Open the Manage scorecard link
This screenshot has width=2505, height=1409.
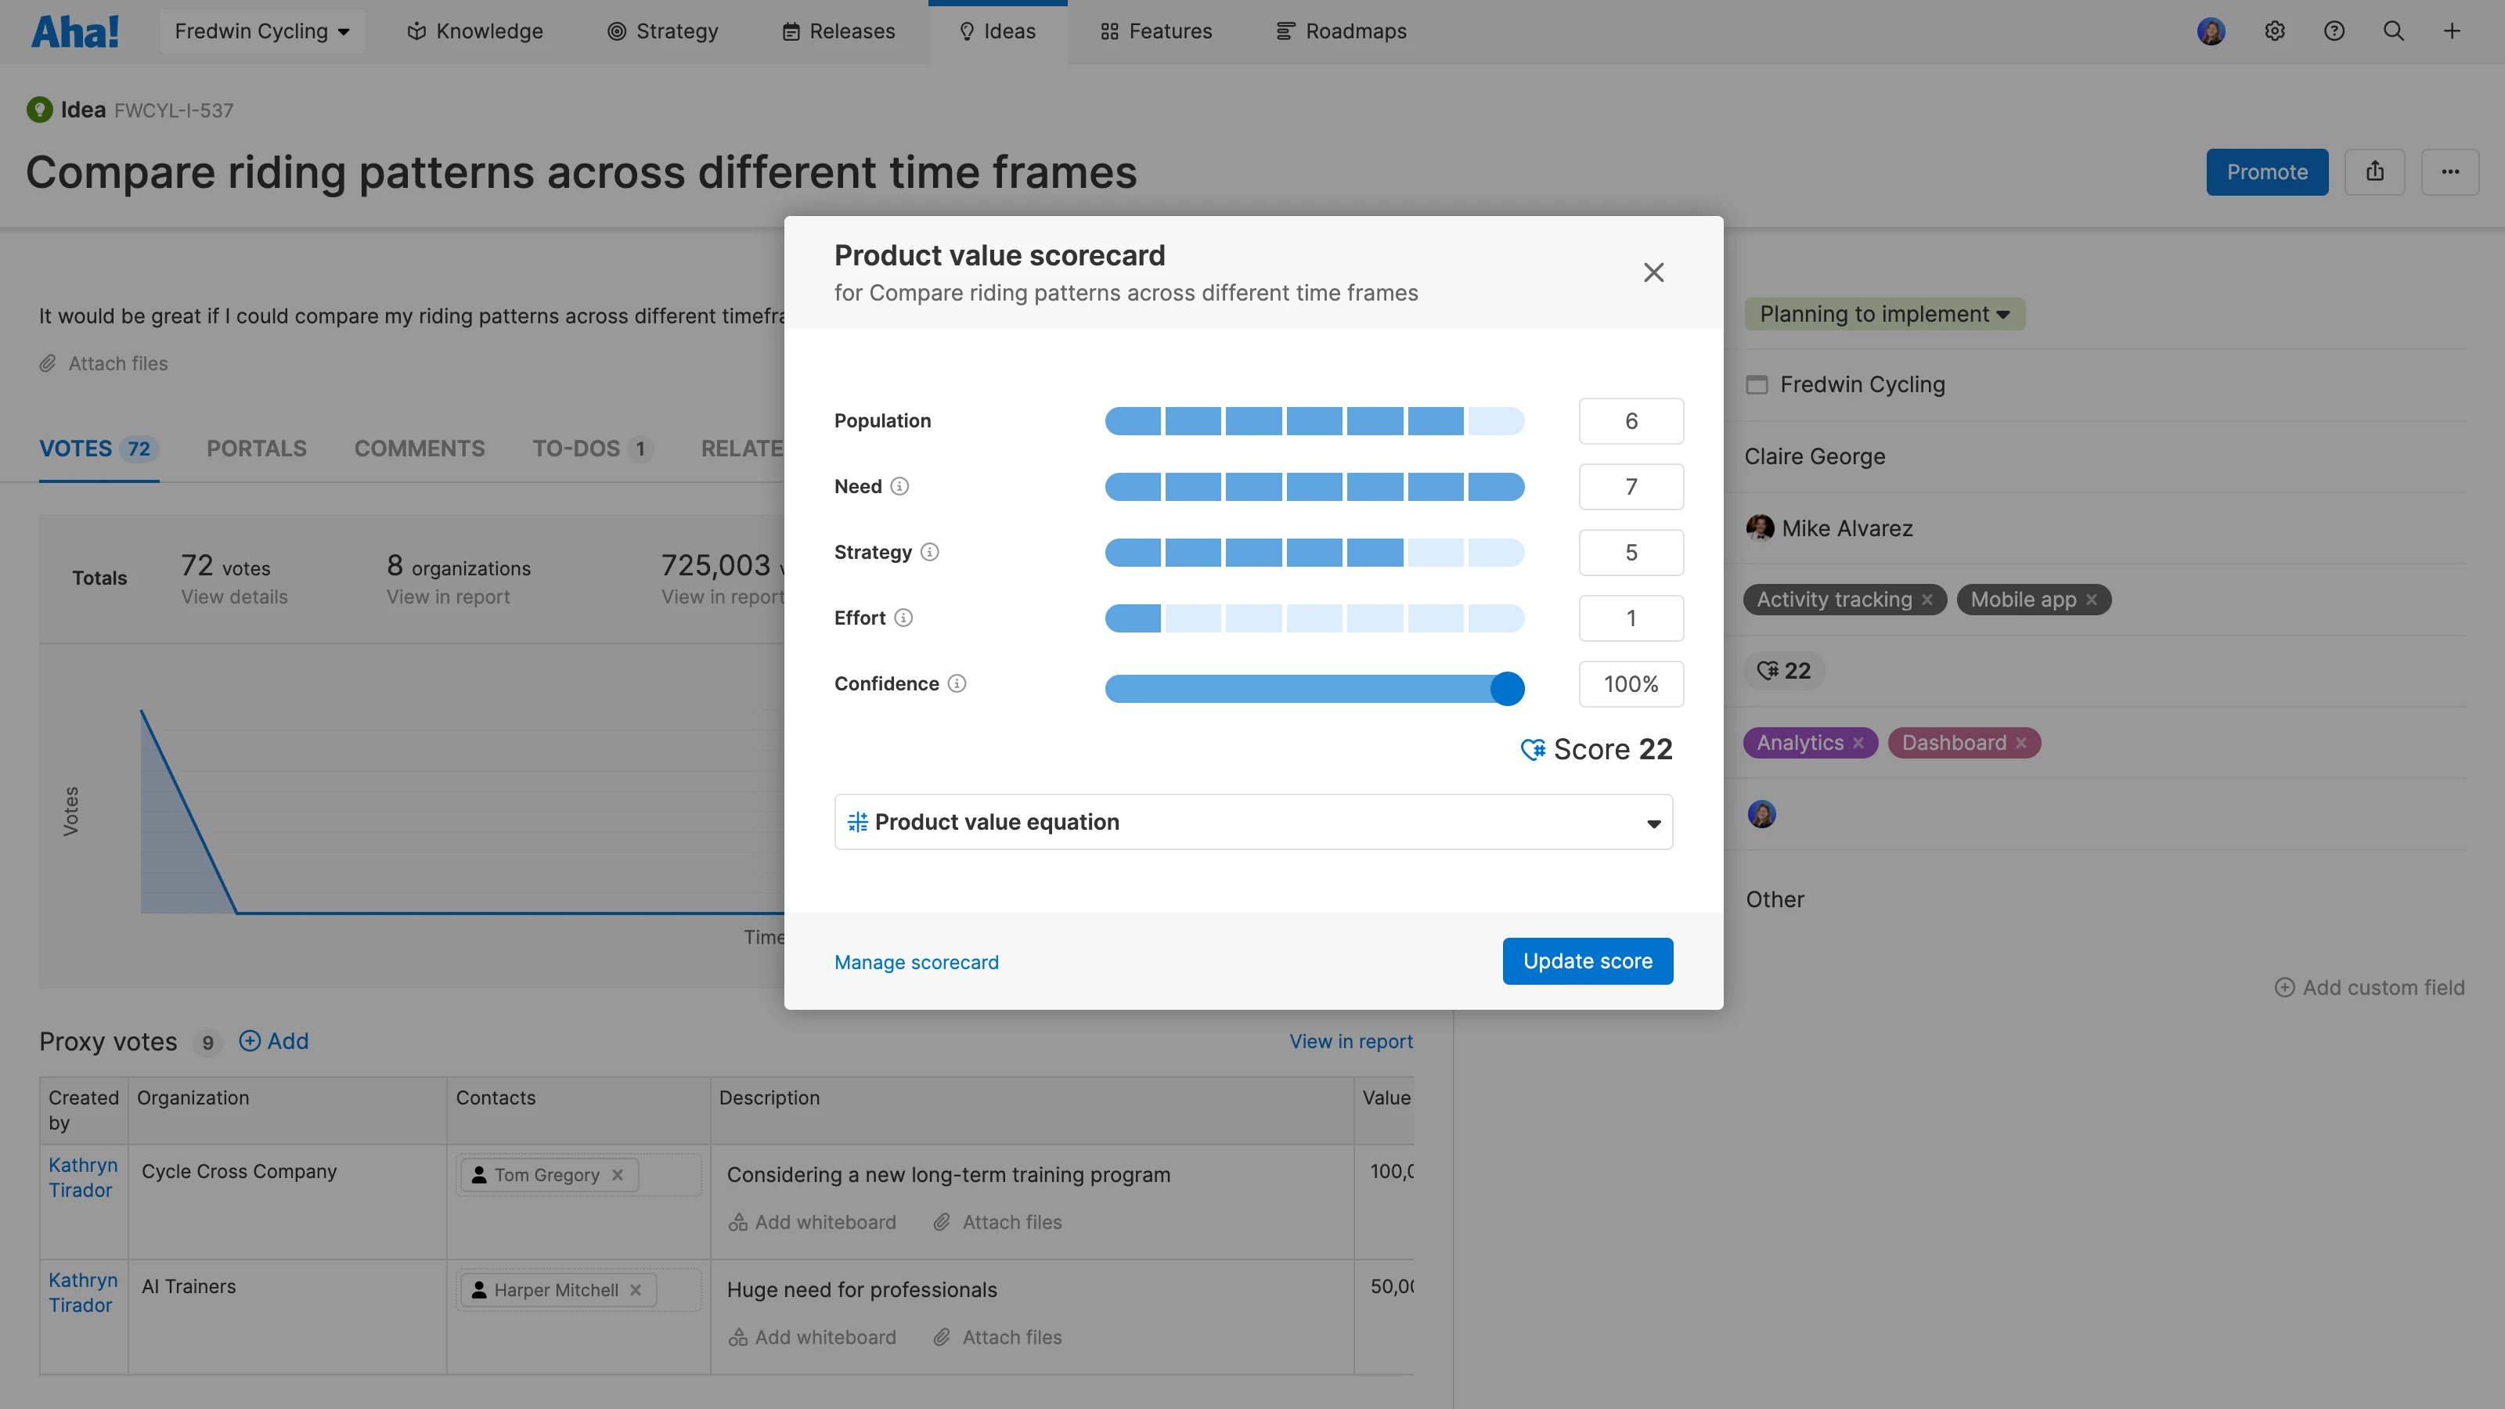click(916, 962)
